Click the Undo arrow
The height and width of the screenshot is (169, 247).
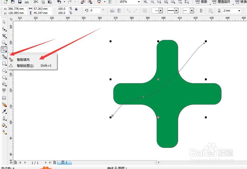(59, 2)
